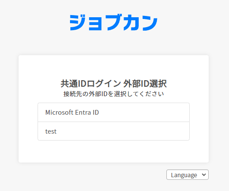The width and height of the screenshot is (229, 191).
Task: Click the カン characters of the logo
Action: point(140,23)
